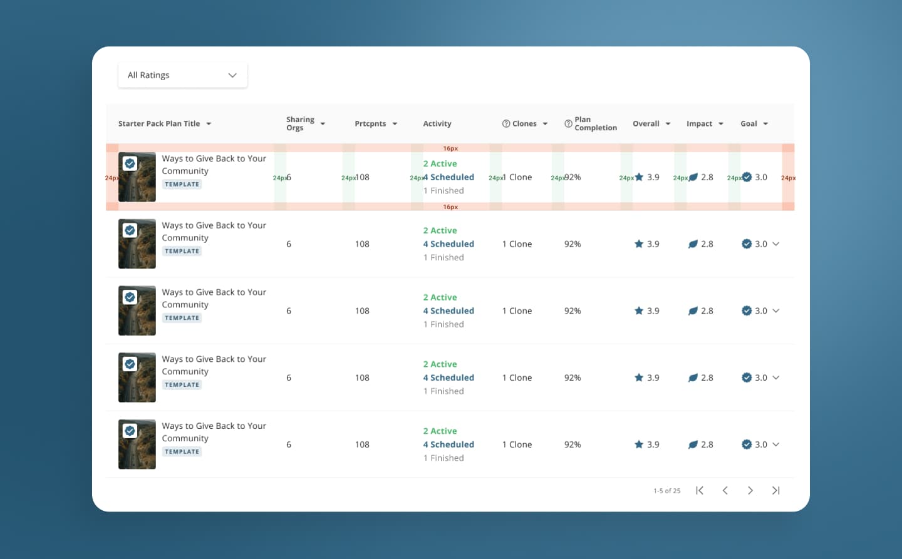The height and width of the screenshot is (559, 902).
Task: Open the All Ratings dropdown
Action: click(x=182, y=74)
